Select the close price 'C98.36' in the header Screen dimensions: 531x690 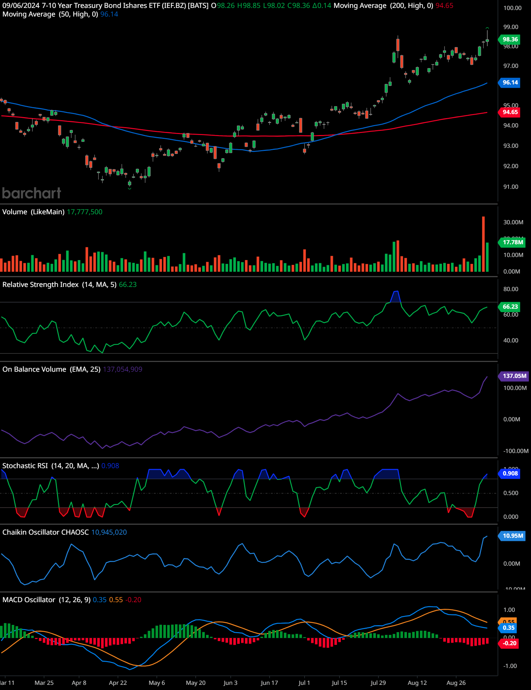299,6
